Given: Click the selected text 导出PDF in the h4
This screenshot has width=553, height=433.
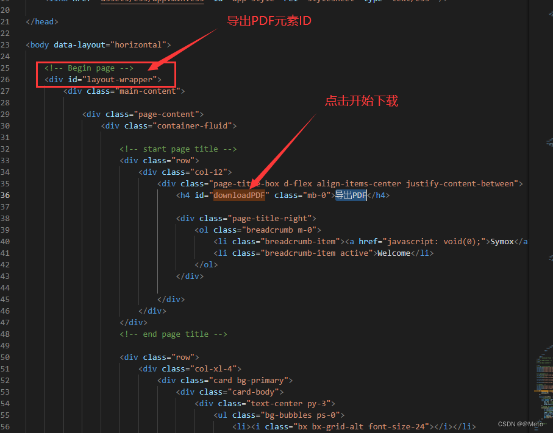Looking at the screenshot, I should (x=351, y=195).
